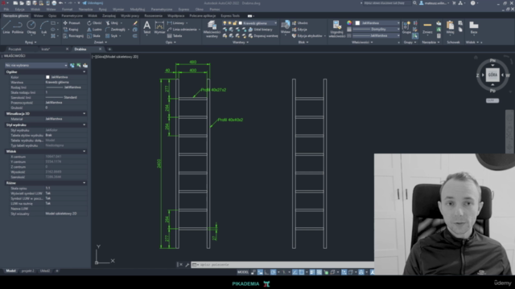Click the color wheel icon in ribbon
This screenshot has height=289, width=515.
pyautogui.click(x=349, y=23)
